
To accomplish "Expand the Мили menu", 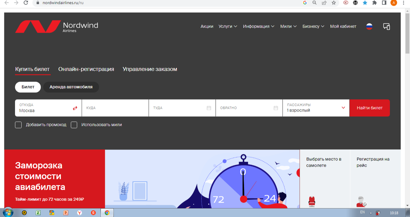I will pos(288,27).
